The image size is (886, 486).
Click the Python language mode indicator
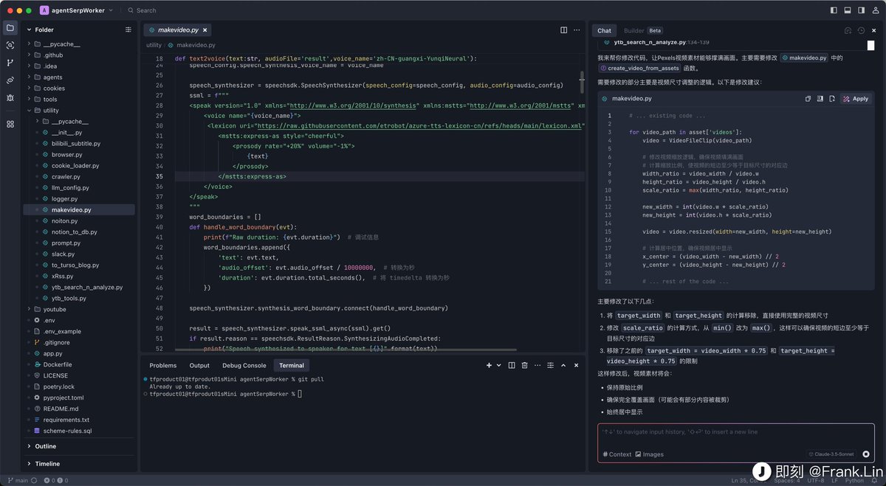(854, 480)
